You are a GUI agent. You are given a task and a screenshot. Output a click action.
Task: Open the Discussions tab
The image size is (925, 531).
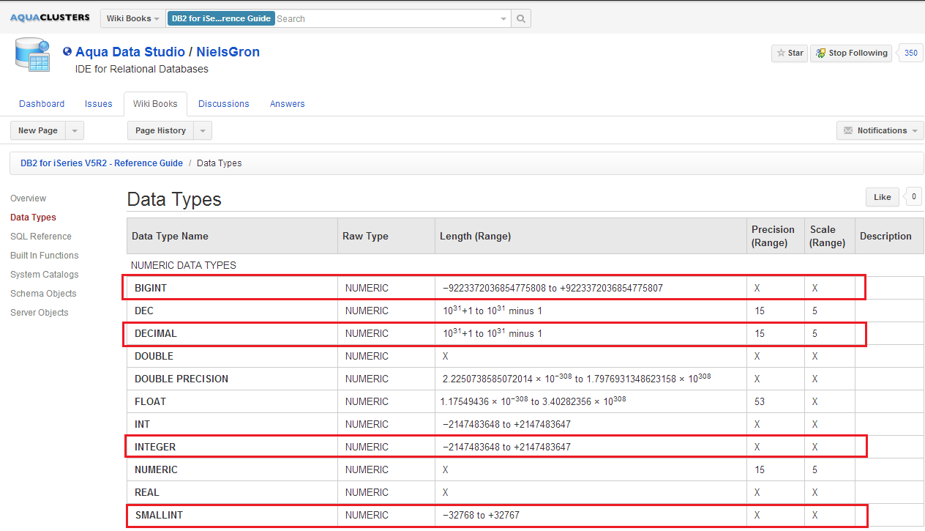(x=224, y=104)
